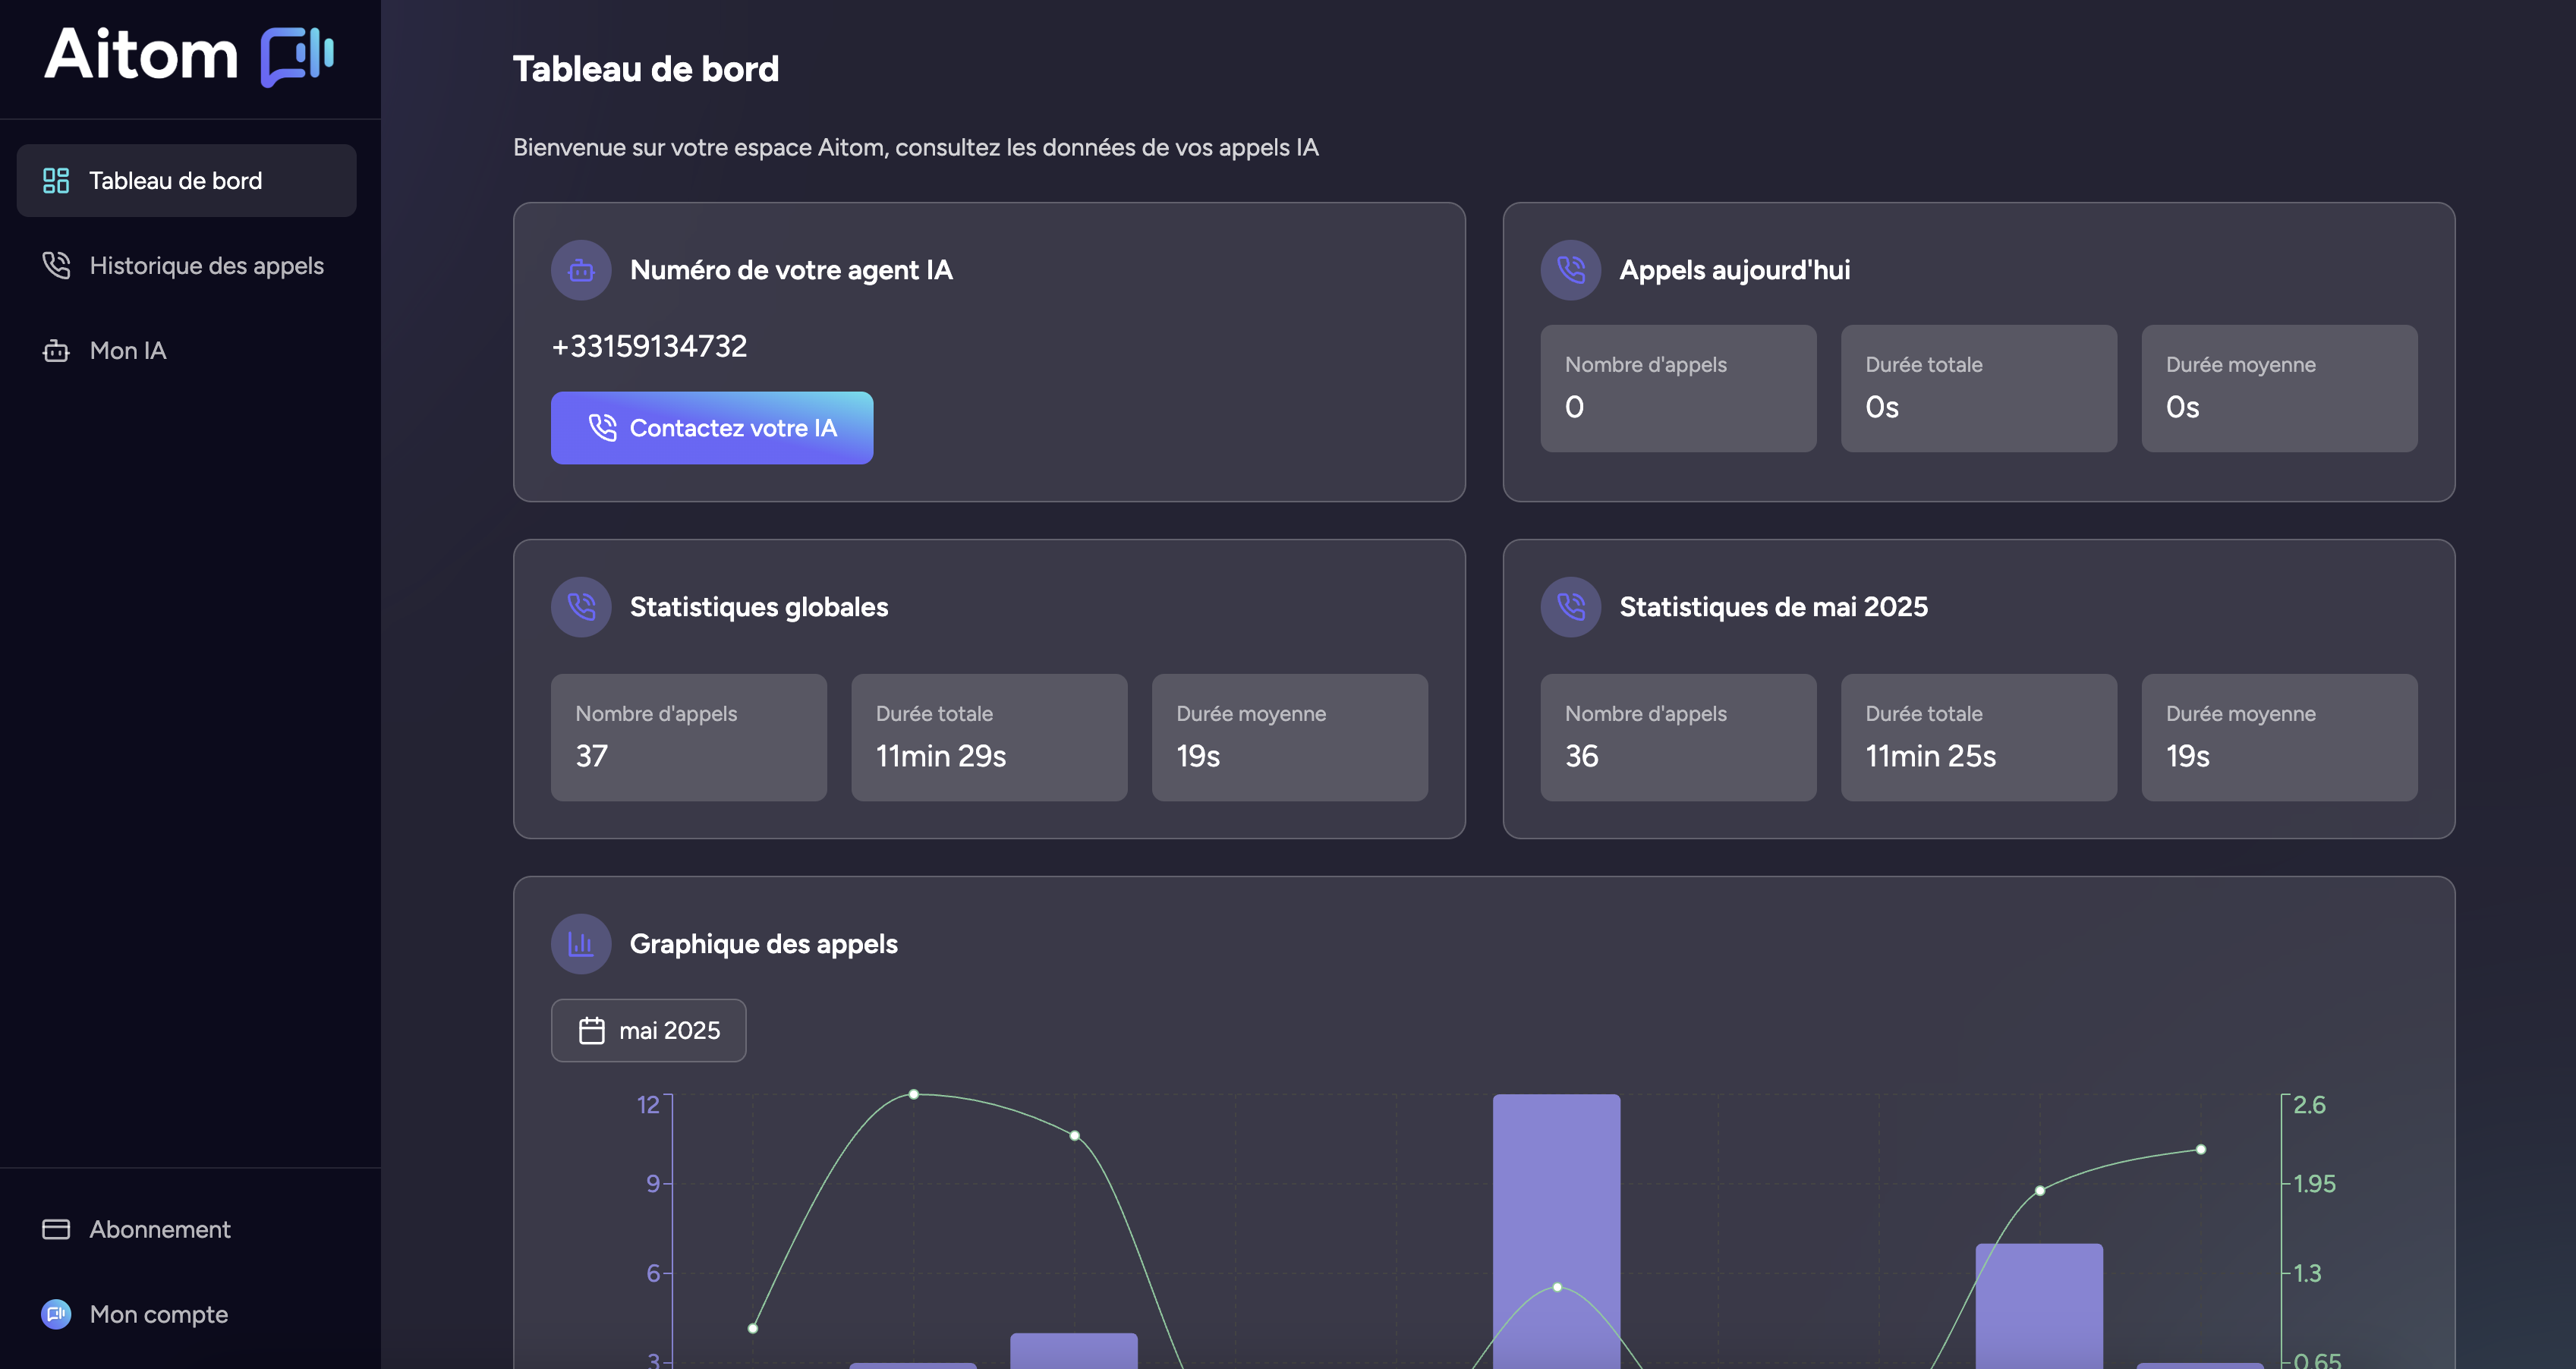Open the Abonnement page

pos(187,1229)
